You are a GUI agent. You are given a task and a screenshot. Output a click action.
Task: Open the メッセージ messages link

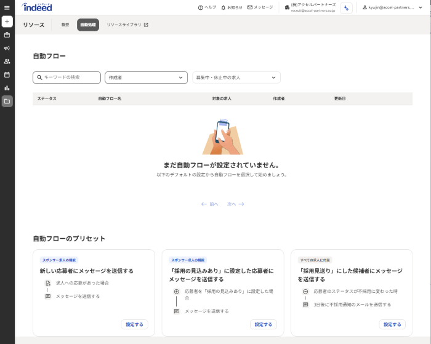coord(260,7)
